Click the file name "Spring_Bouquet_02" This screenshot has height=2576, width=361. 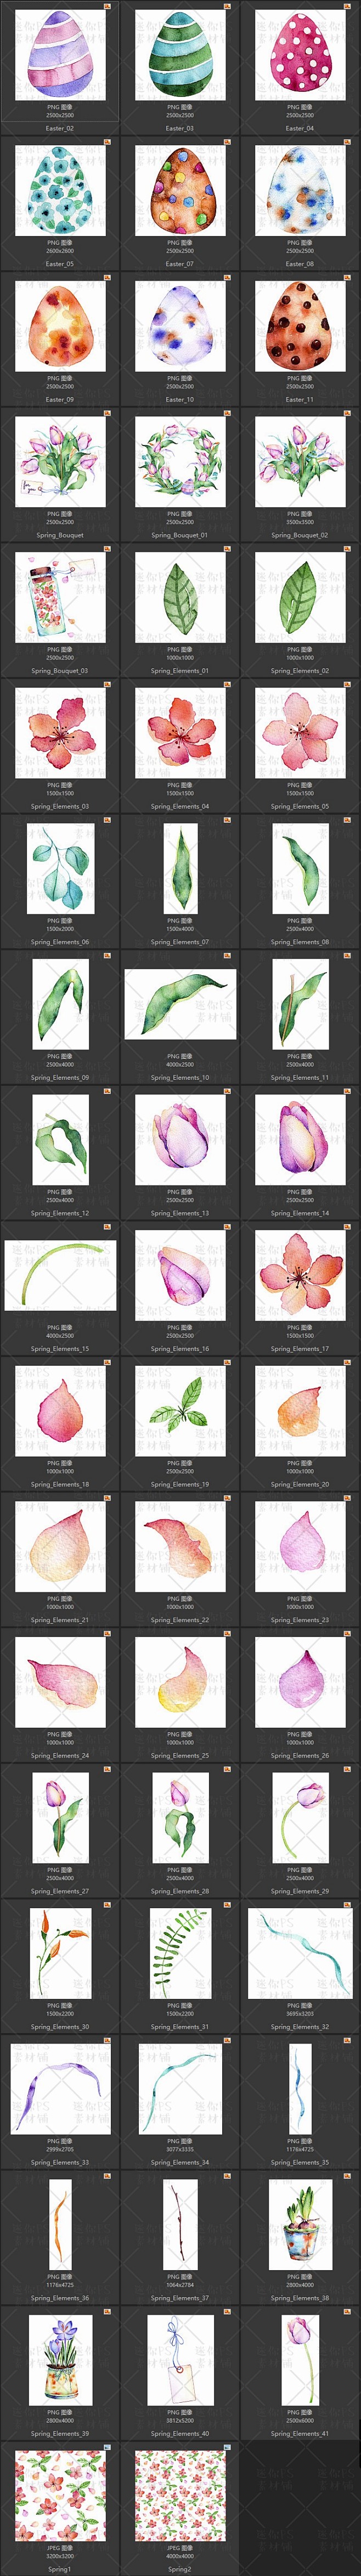pos(300,535)
